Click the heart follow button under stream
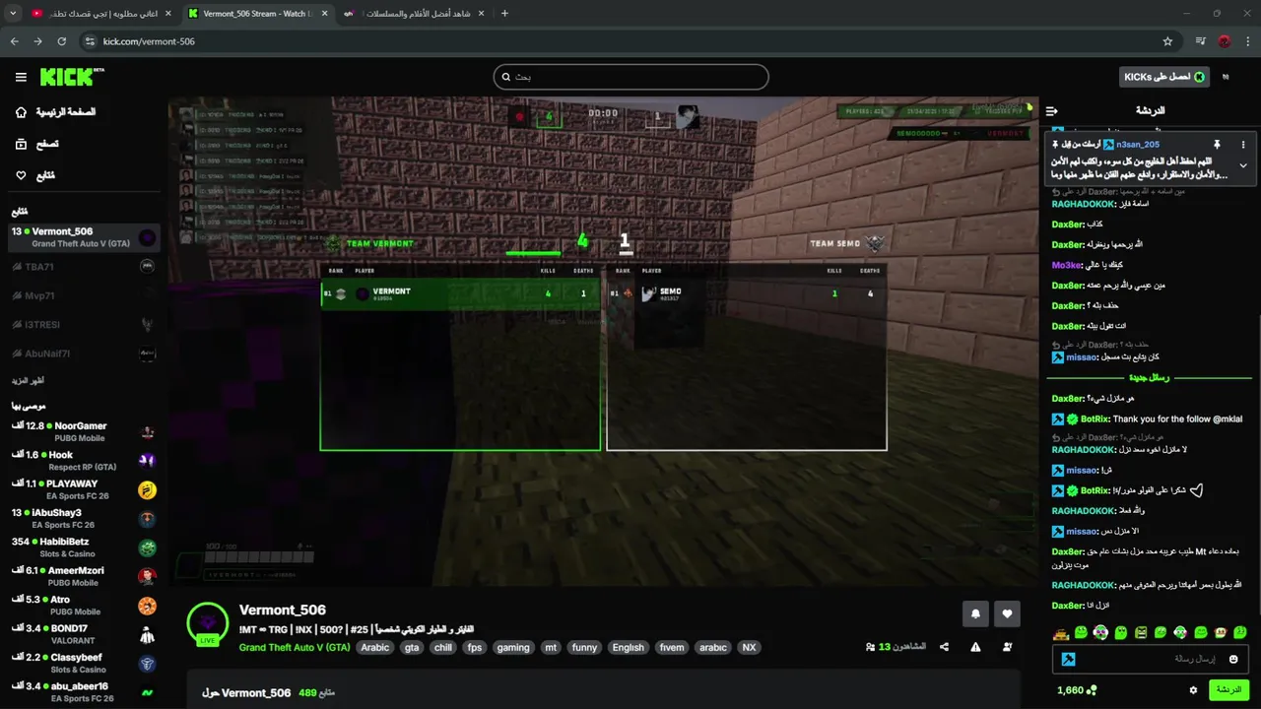 [1007, 613]
